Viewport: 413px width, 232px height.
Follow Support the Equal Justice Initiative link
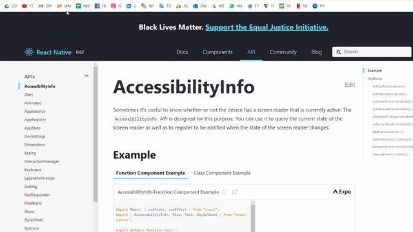point(267,27)
